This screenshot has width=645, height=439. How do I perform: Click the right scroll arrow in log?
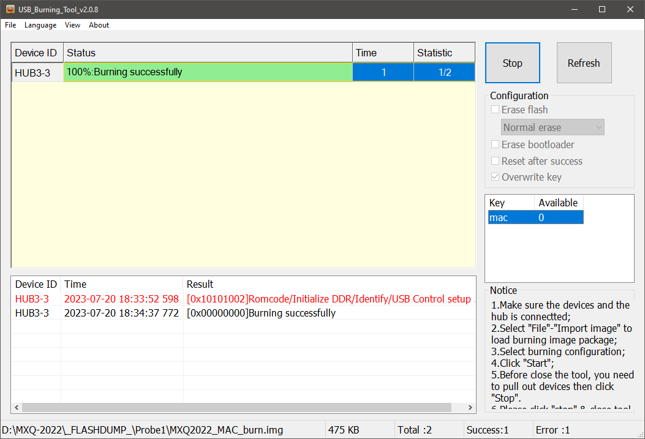tap(470, 408)
